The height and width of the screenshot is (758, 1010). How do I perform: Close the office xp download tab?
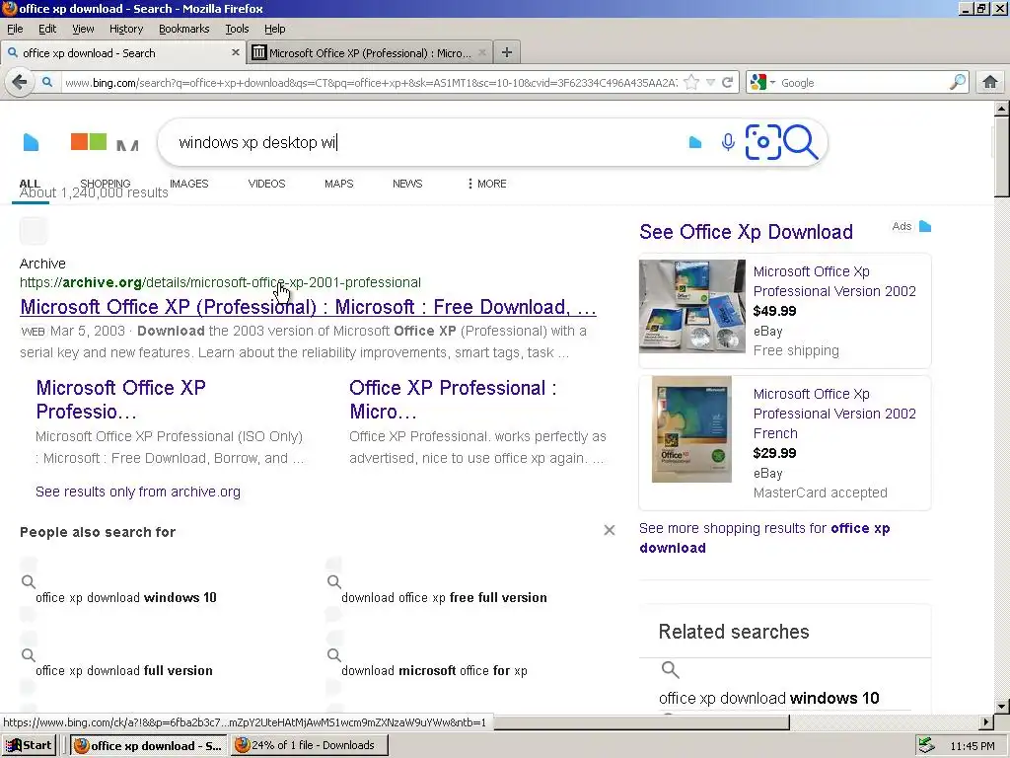pyautogui.click(x=235, y=53)
